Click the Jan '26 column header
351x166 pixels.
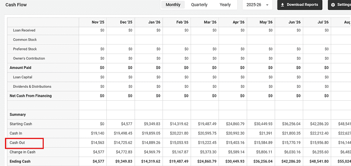(x=154, y=22)
